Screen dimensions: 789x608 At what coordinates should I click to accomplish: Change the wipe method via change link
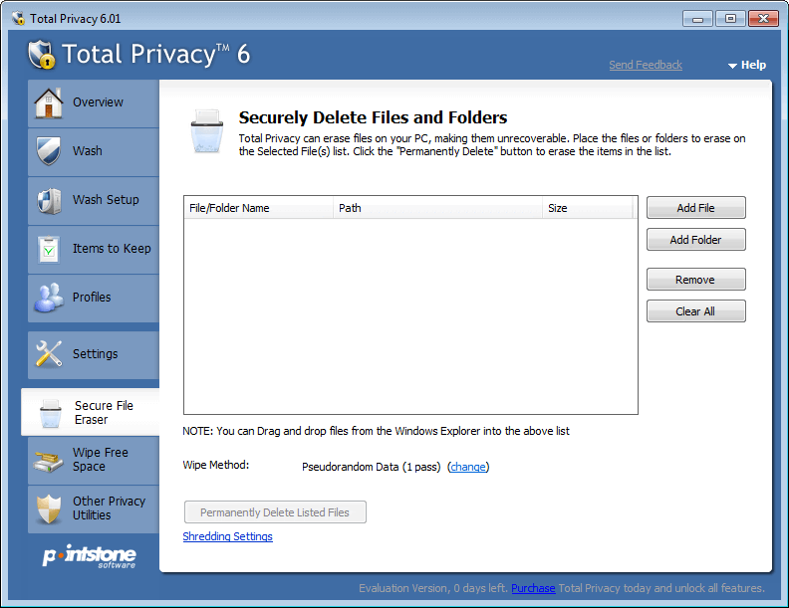468,467
